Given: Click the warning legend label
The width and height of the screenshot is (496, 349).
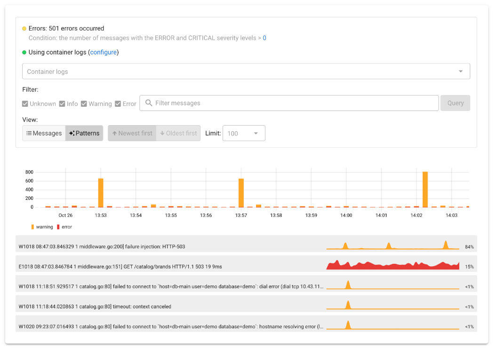Looking at the screenshot, I should [x=45, y=227].
